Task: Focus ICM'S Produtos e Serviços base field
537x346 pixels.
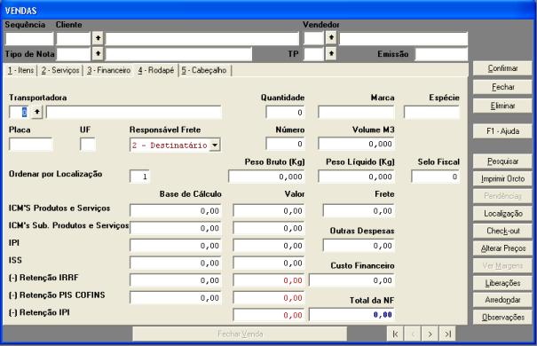Action: (176, 211)
